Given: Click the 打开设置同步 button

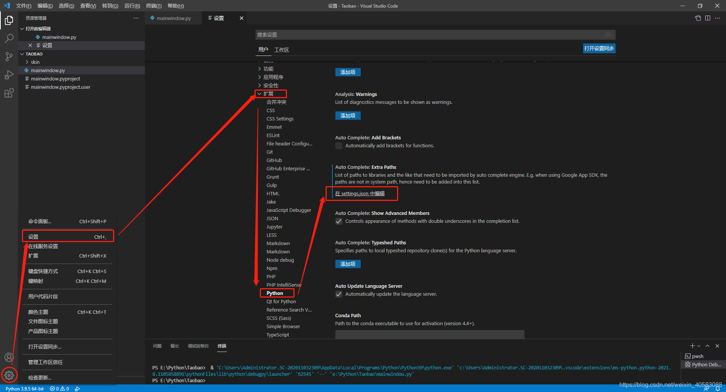Looking at the screenshot, I should click(599, 49).
